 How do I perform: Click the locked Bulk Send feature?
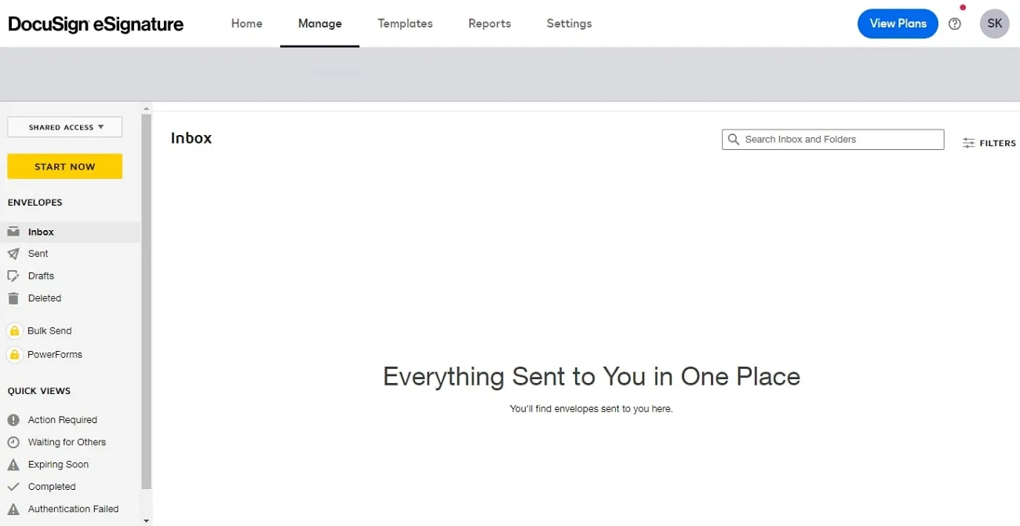(x=14, y=331)
